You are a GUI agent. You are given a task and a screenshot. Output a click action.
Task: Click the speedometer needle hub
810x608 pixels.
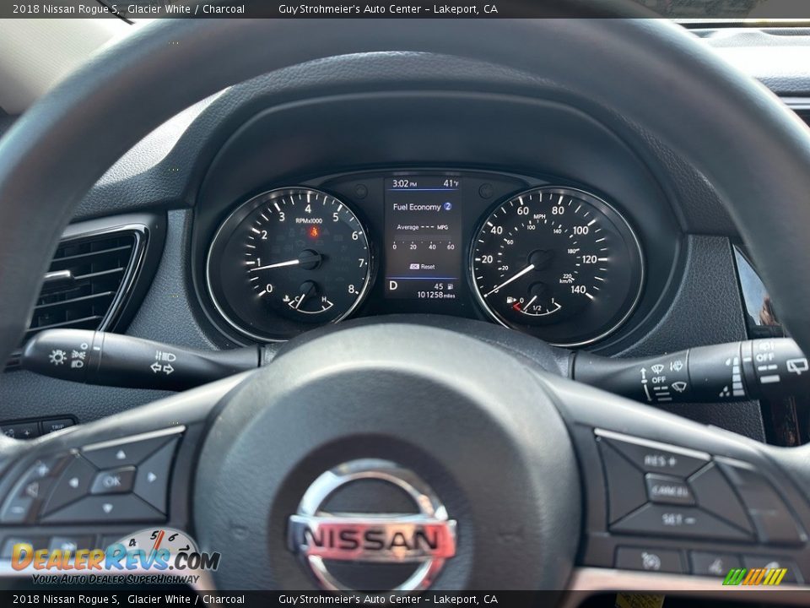coord(540,259)
